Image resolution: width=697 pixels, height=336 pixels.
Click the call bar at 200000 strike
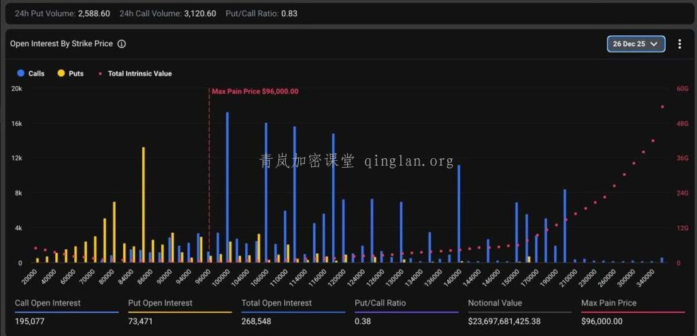tap(565, 225)
